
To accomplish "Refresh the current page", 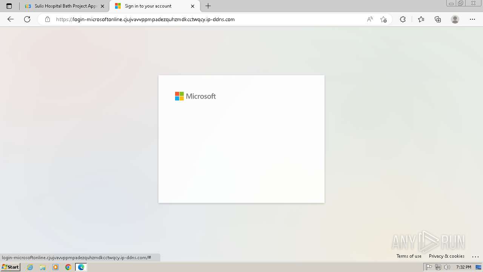I will click(x=27, y=19).
